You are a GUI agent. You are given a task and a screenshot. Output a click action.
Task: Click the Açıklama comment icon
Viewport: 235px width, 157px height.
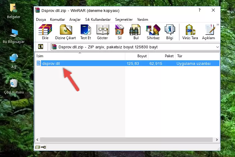(209, 32)
